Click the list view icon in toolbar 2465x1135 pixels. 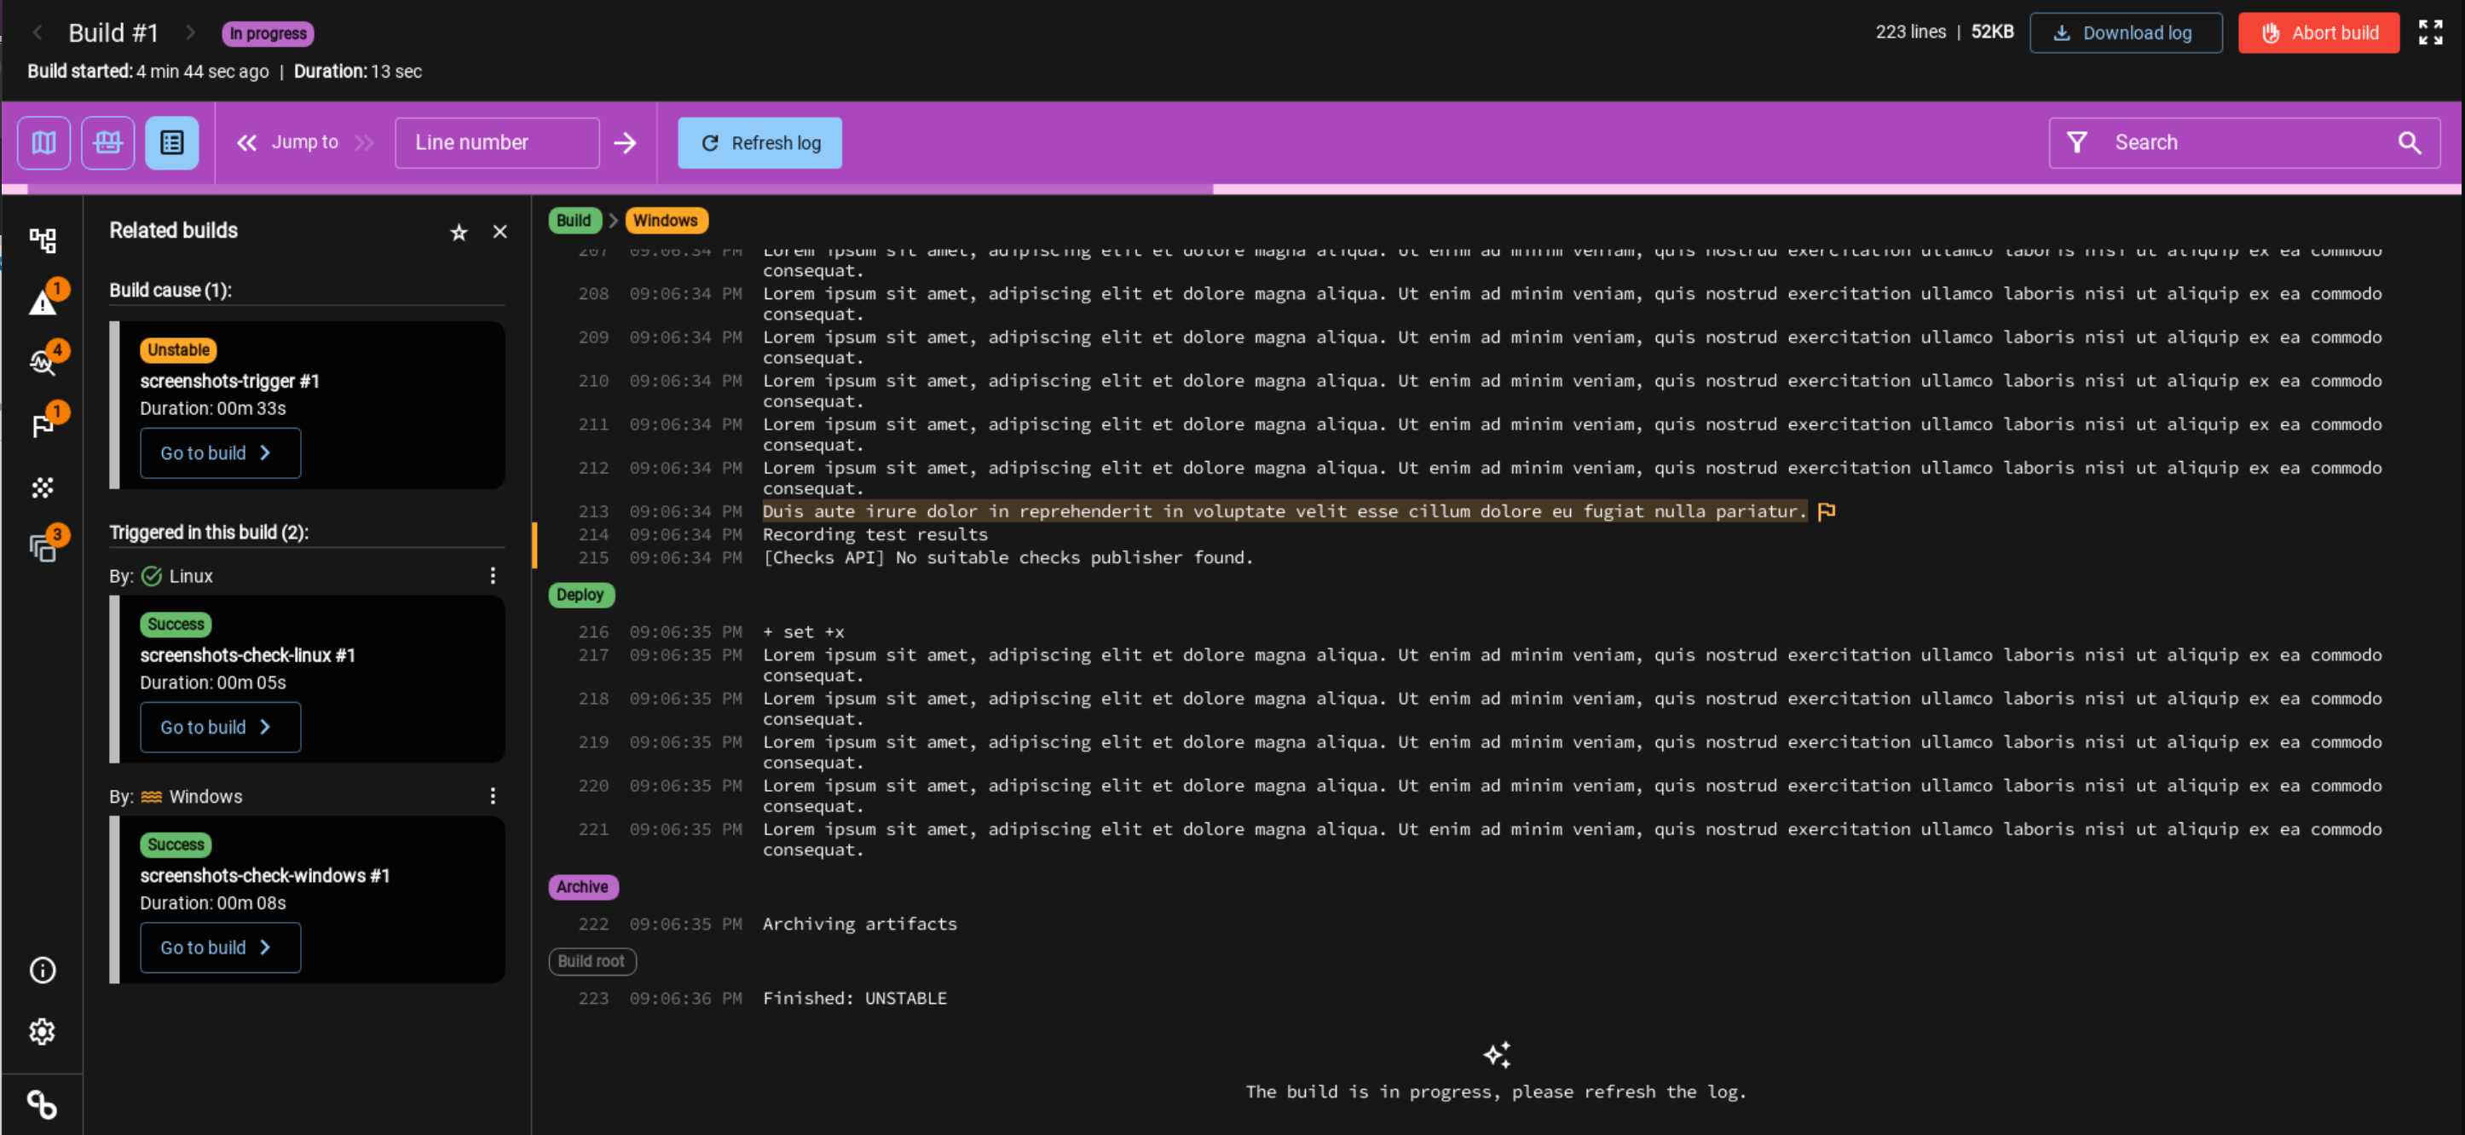171,141
